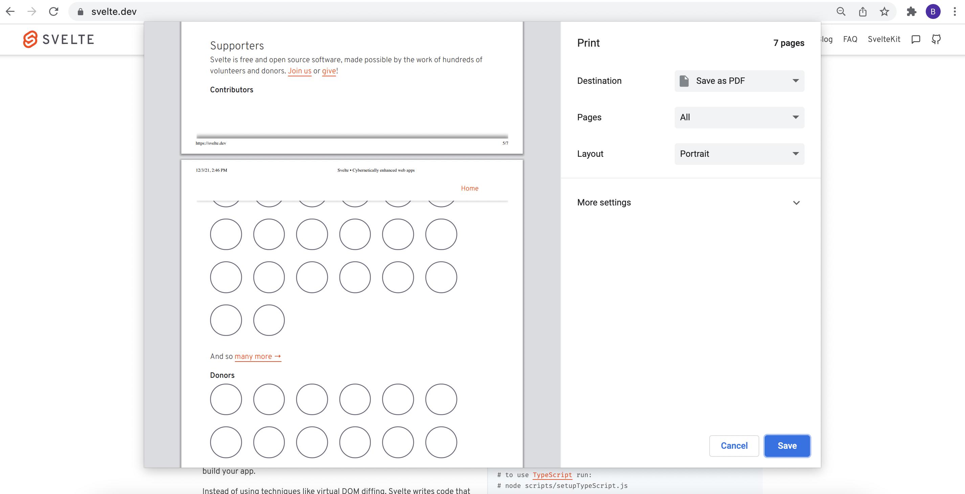
Task: Click the Svelte logo in the header
Action: tap(59, 39)
